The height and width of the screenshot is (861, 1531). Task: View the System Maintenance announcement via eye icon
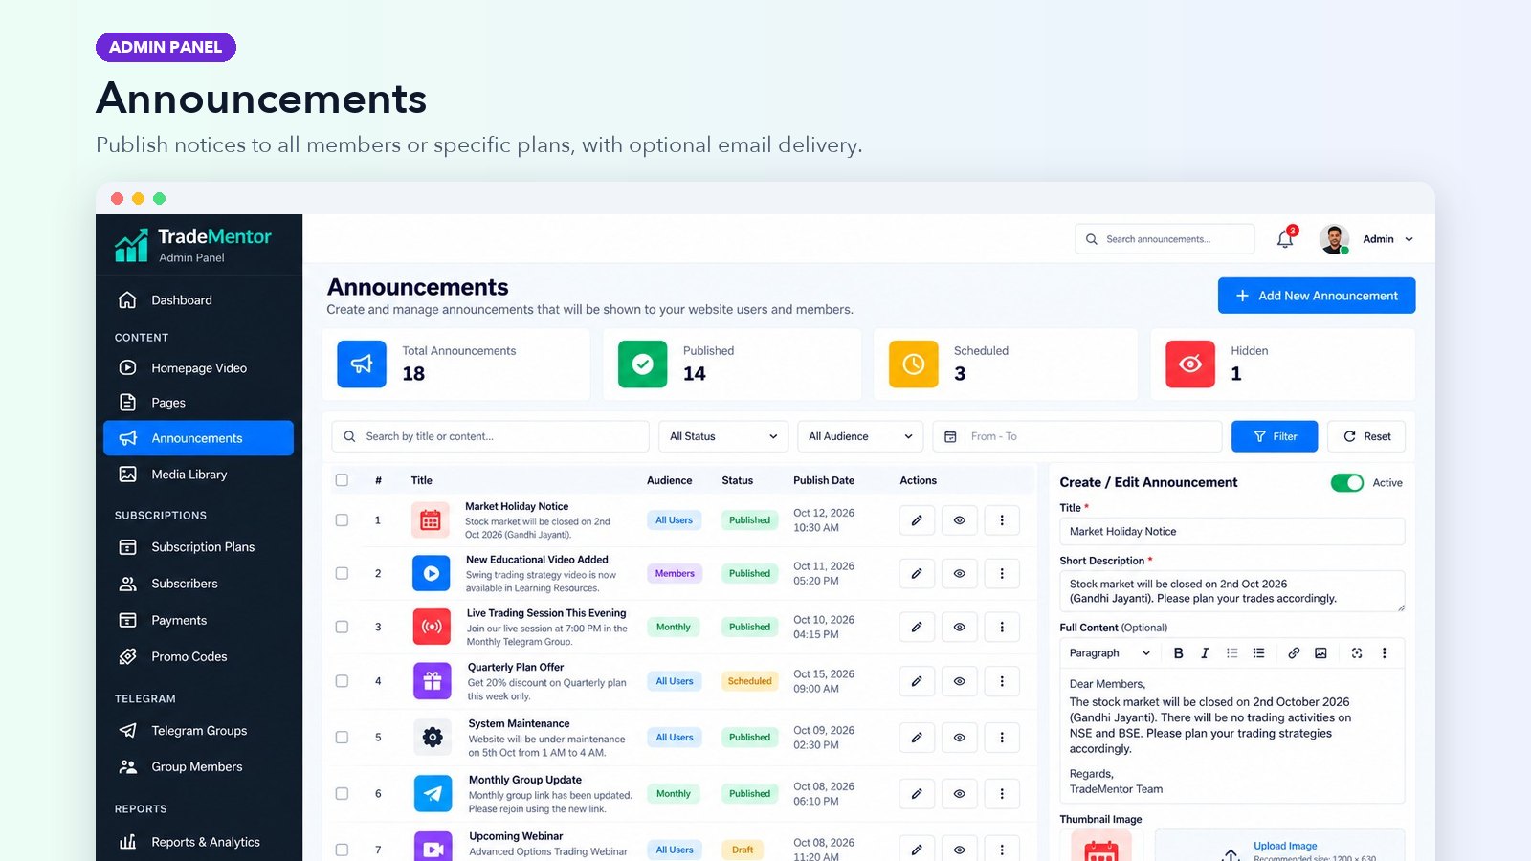(959, 738)
